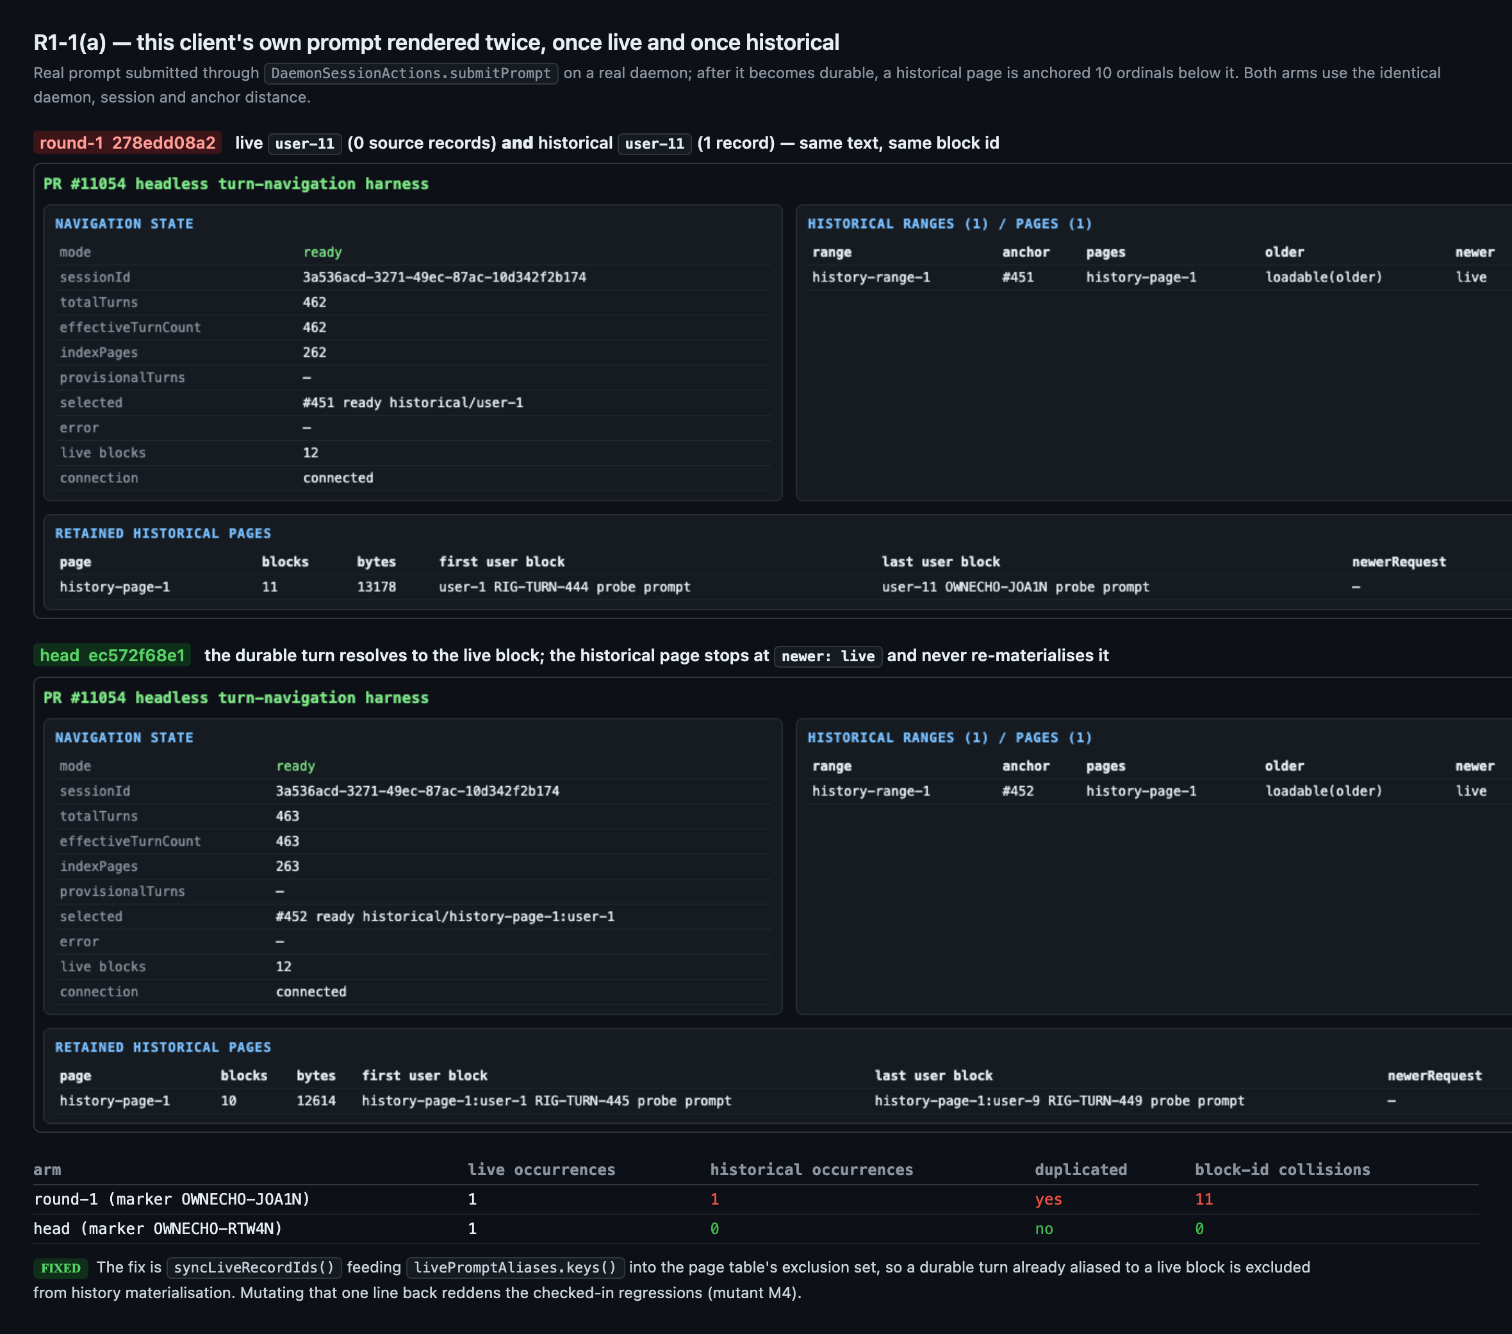Viewport: 1512px width, 1334px height.
Task: Select the history-range-1 row with anchor #451
Action: pos(1159,277)
